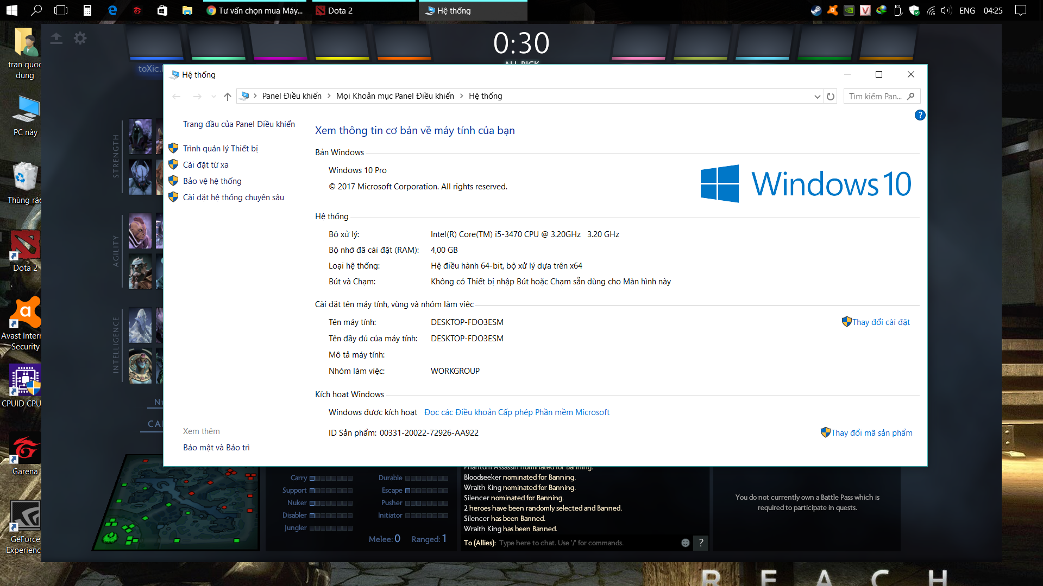Click the Dota 2 minimap
Viewport: 1043px width, 586px height.
tap(176, 502)
